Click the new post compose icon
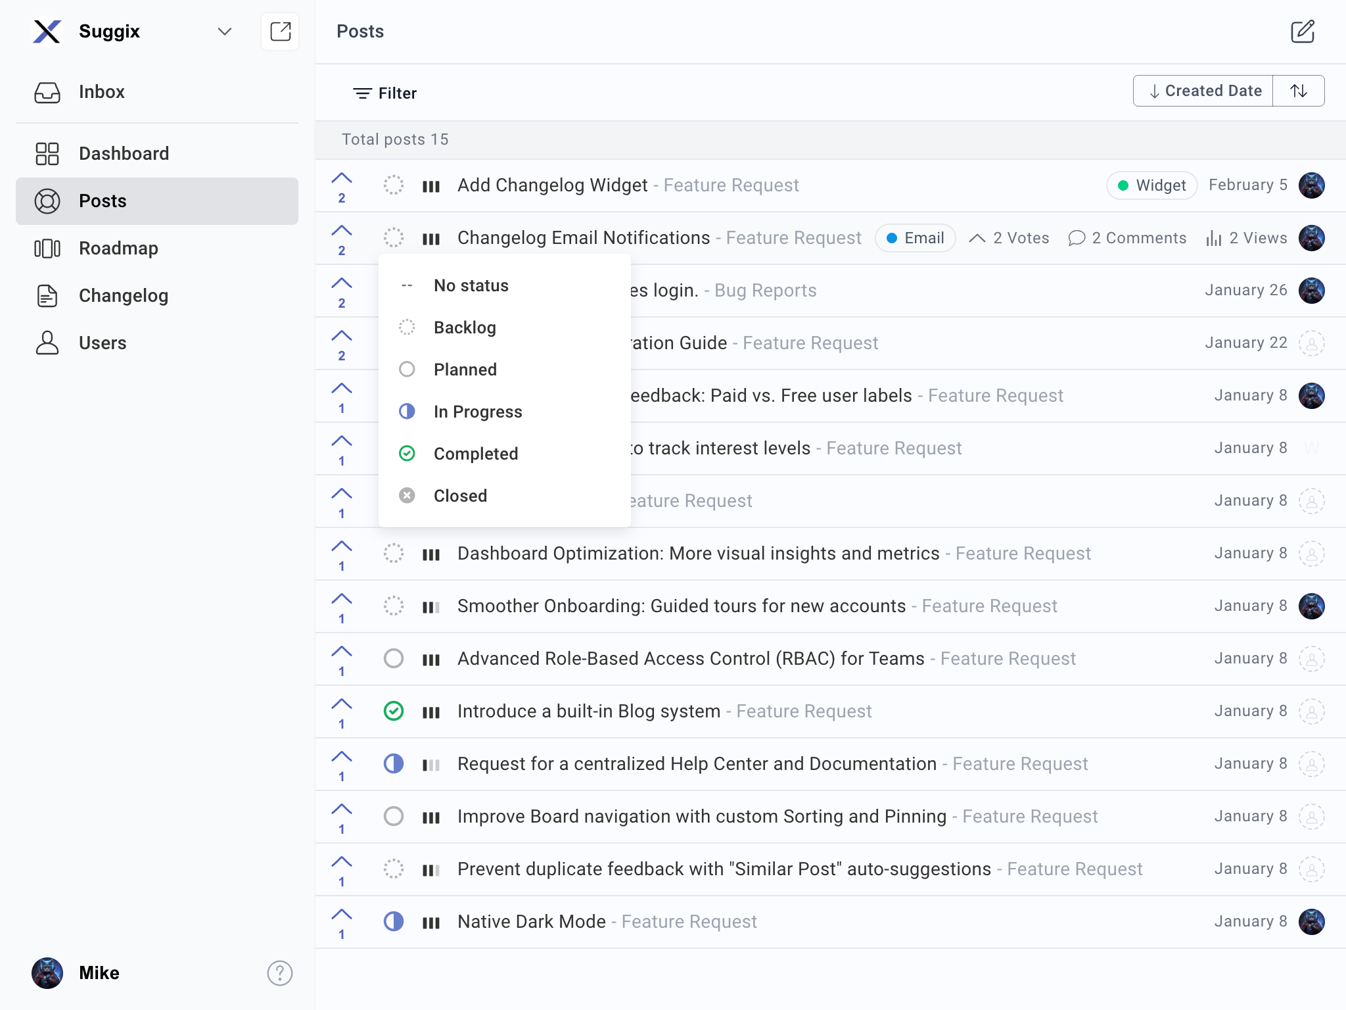 pos(1302,32)
